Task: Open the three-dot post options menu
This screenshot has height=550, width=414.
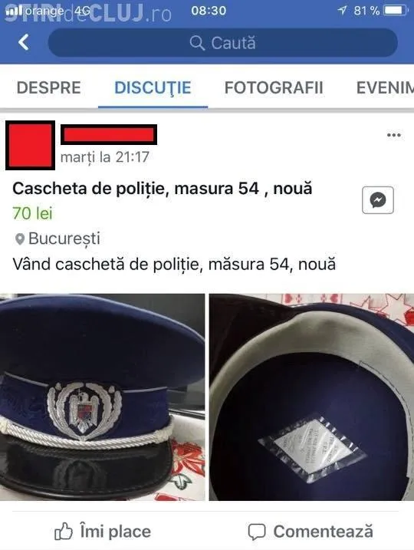Action: tap(393, 135)
